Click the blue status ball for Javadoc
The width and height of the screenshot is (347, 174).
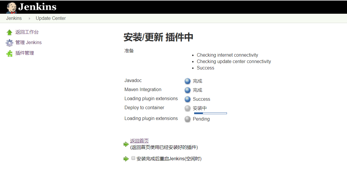[187, 81]
